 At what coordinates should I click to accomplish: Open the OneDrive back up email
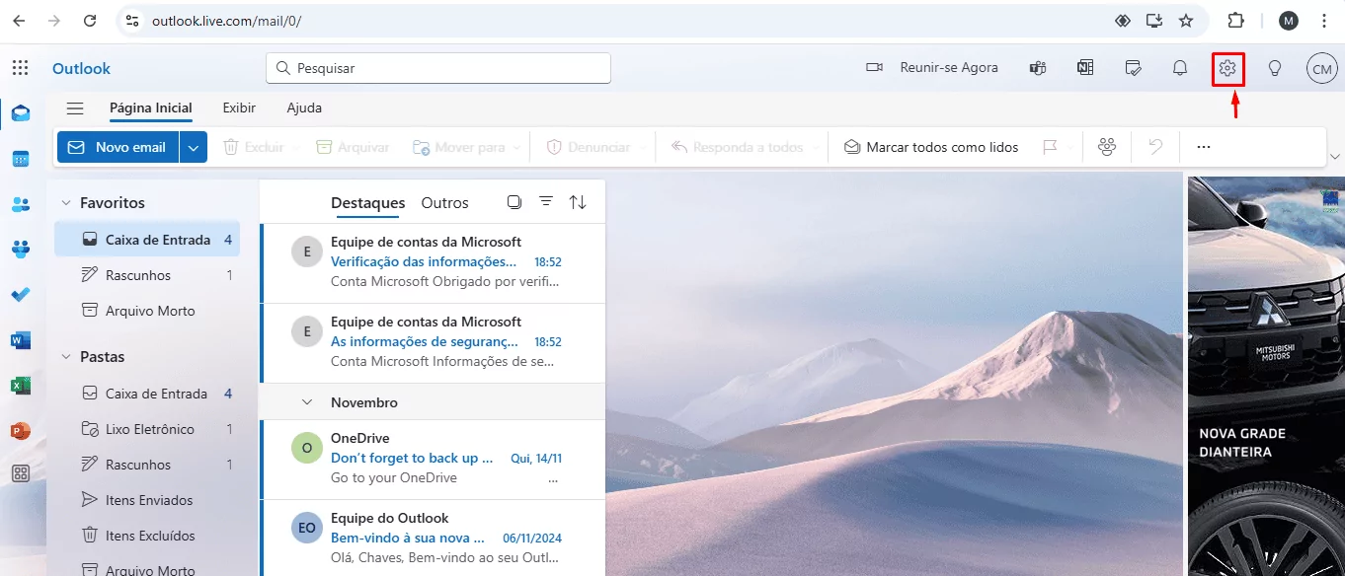tap(433, 460)
